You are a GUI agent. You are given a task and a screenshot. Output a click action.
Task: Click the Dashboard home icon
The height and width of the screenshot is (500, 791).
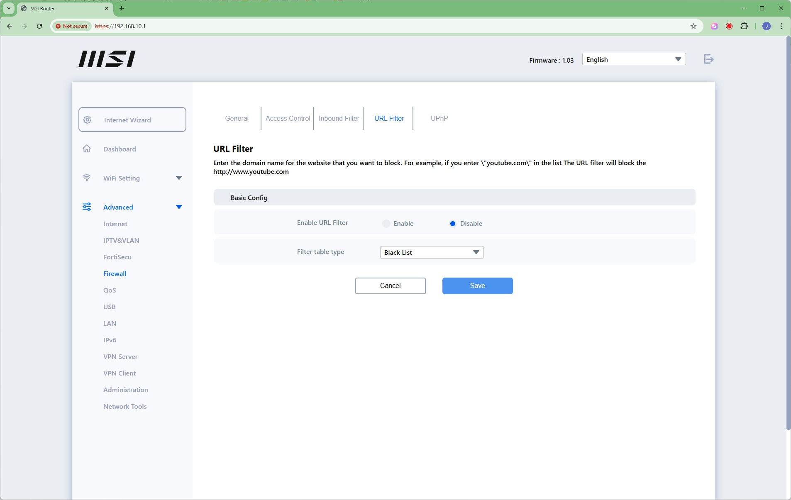87,149
